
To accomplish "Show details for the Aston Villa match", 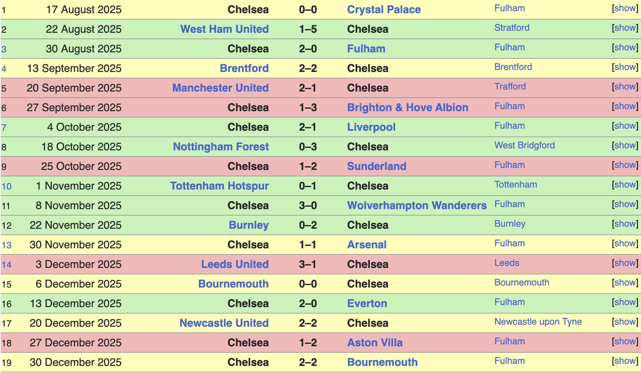I will click(625, 342).
